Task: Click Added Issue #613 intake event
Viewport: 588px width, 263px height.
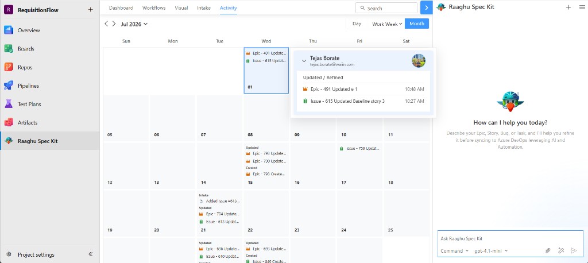Action: [220, 201]
